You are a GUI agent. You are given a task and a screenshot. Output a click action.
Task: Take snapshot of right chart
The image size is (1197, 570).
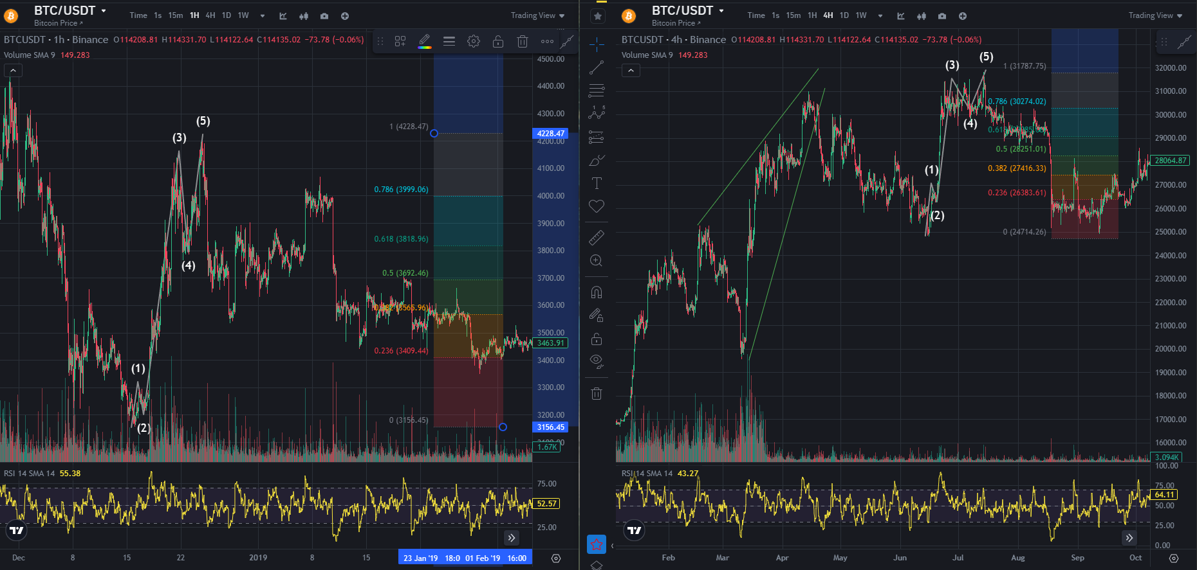pyautogui.click(x=942, y=16)
